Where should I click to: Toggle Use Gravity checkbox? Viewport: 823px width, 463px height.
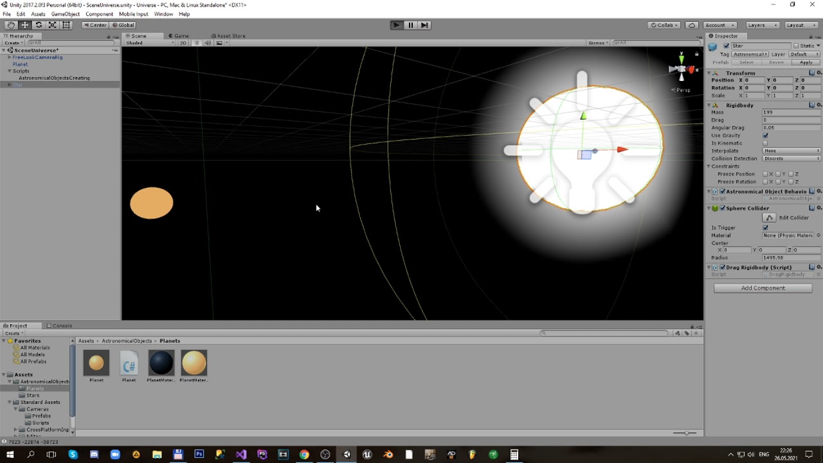tap(765, 136)
